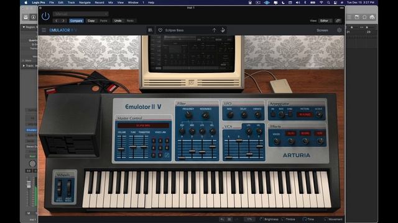Click the left wheel in Wheels panel
Screen dimensions: 398x223
pyautogui.click(x=59, y=188)
